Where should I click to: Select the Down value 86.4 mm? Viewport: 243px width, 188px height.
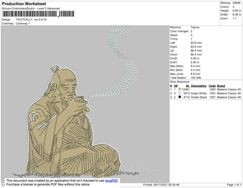[196, 54]
